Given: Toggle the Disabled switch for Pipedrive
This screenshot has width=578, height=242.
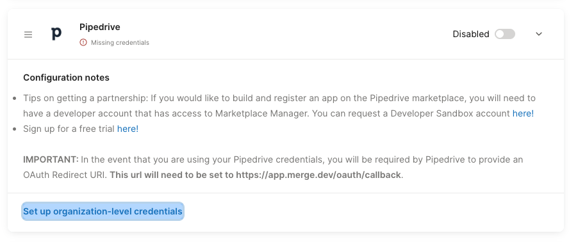Looking at the screenshot, I should [505, 35].
